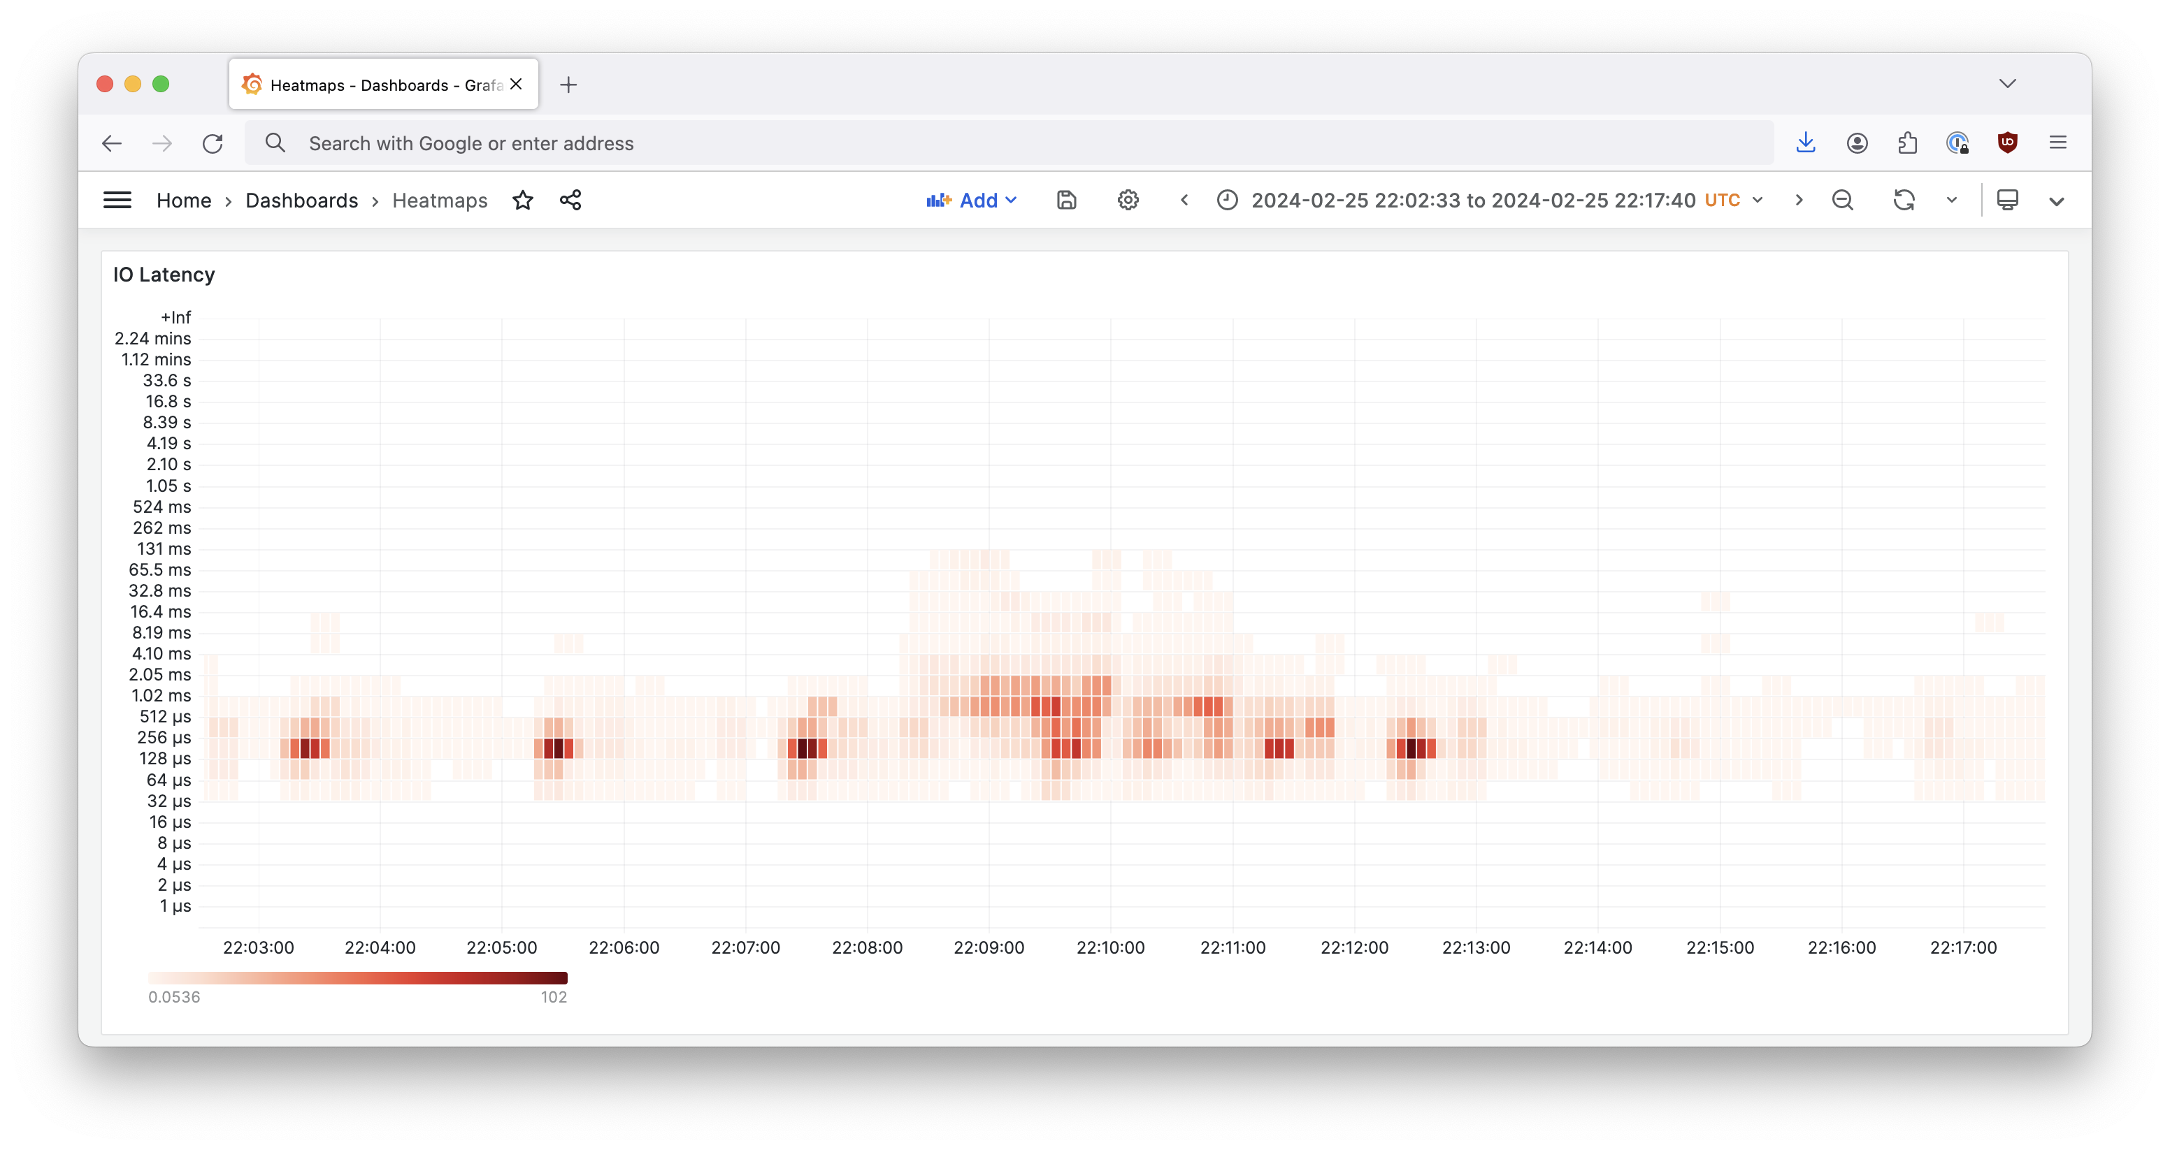2170x1150 pixels.
Task: Refresh the dashboard
Action: click(1904, 201)
